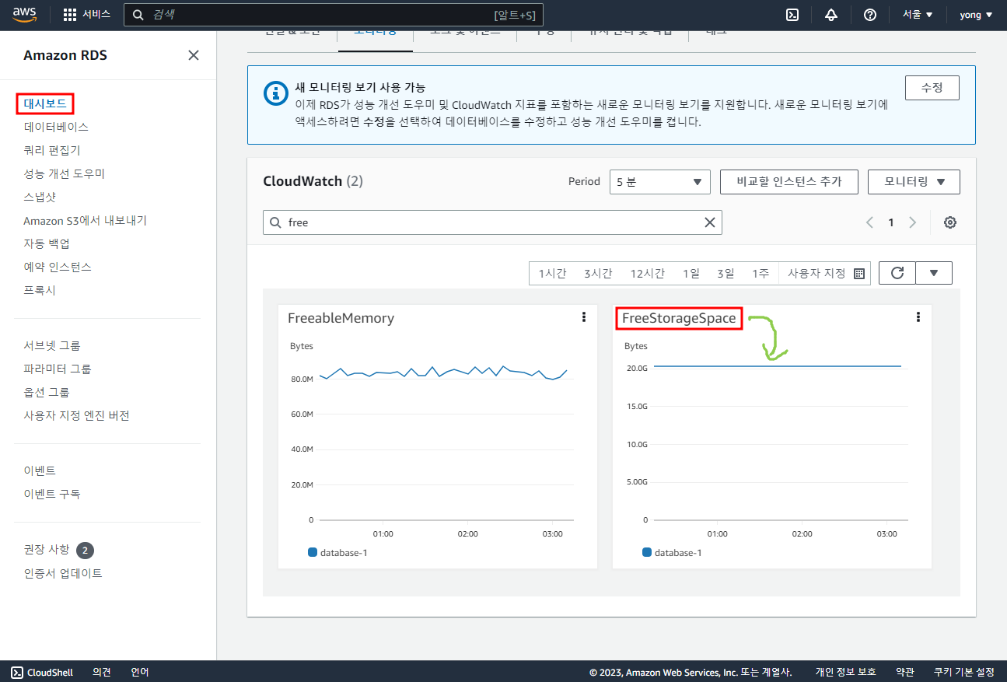This screenshot has height=682, width=1007.
Task: Select the 3시간 time range
Action: [599, 274]
